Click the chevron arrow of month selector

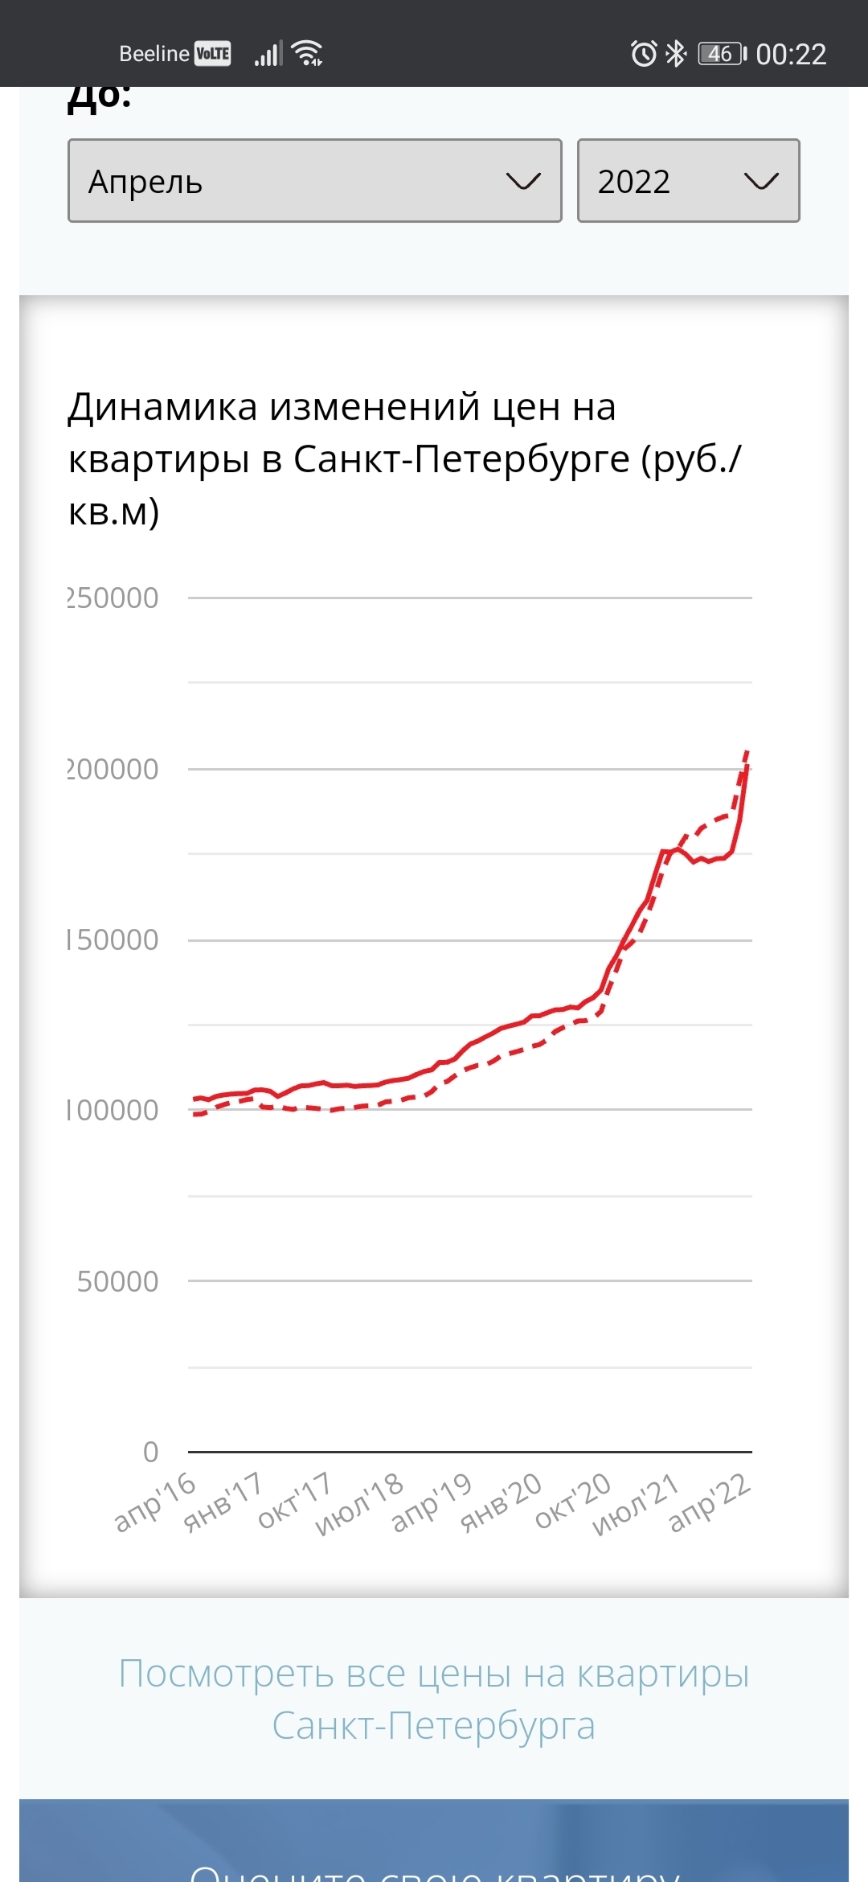(x=523, y=181)
